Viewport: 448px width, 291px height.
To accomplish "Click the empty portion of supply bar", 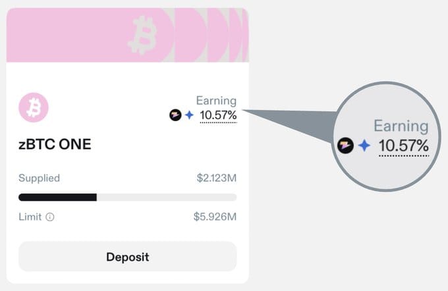I will (x=167, y=197).
